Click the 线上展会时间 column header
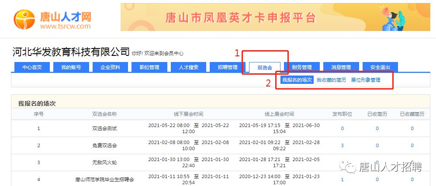Screen dimensions: 436x186 pyautogui.click(x=279, y=114)
